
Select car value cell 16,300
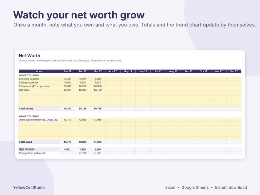(83, 90)
